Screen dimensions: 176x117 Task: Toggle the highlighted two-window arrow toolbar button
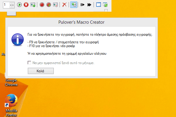tap(74, 5)
